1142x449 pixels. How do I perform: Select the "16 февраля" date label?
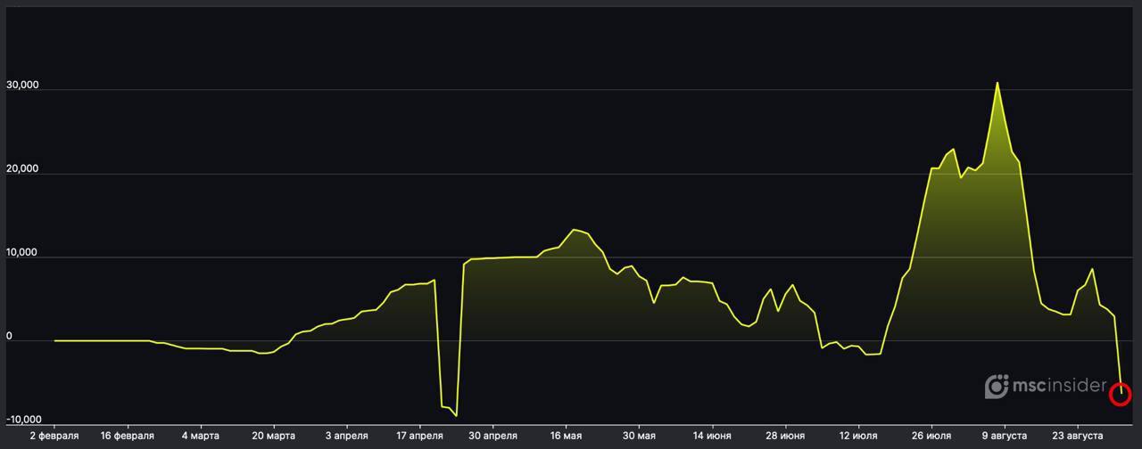pyautogui.click(x=128, y=436)
